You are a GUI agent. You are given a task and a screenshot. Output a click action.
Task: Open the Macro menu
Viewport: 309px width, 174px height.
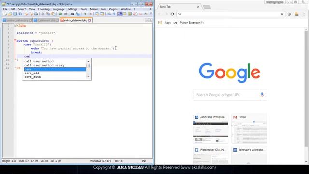94,9
